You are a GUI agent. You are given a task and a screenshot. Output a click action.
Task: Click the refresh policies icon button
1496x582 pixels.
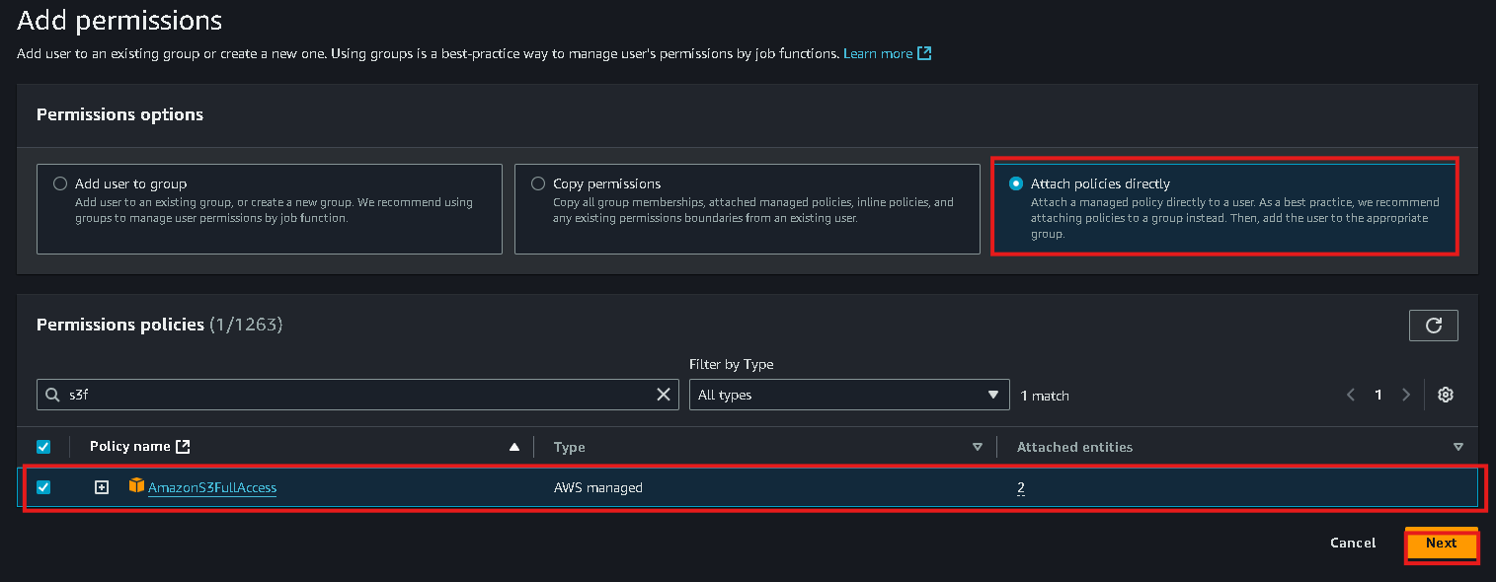pyautogui.click(x=1433, y=326)
